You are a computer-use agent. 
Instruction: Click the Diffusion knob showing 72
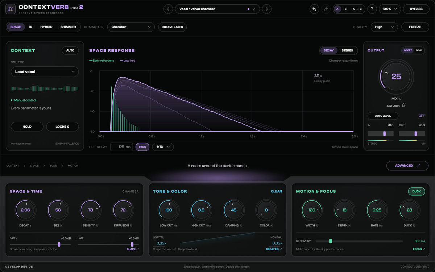[x=123, y=210]
